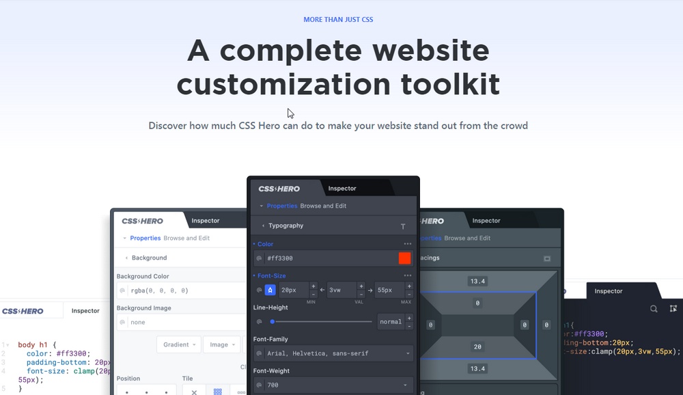Screen dimensions: 683x395
Task: Click the CSS Hero logo in the Typography panel
Action: [279, 189]
